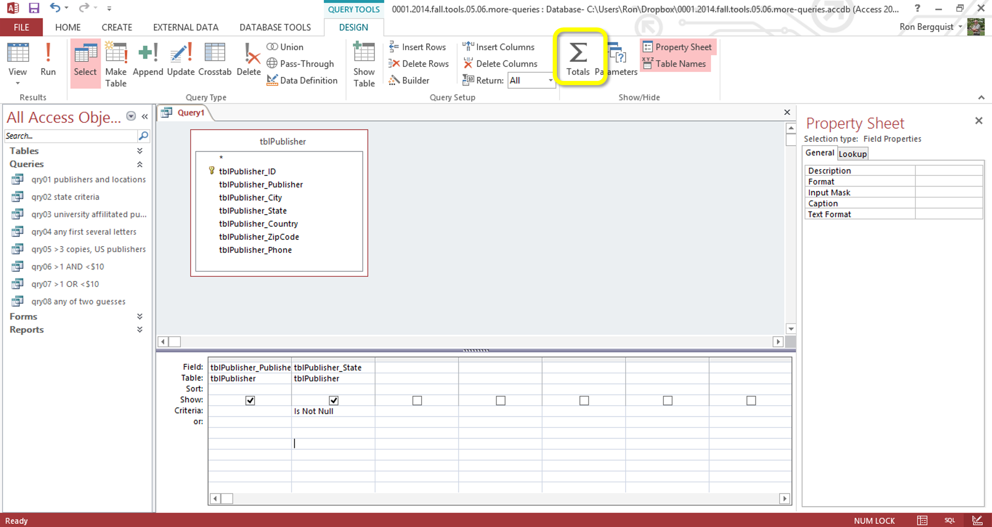Check Show box in third grid column
The image size is (992, 527).
[417, 400]
